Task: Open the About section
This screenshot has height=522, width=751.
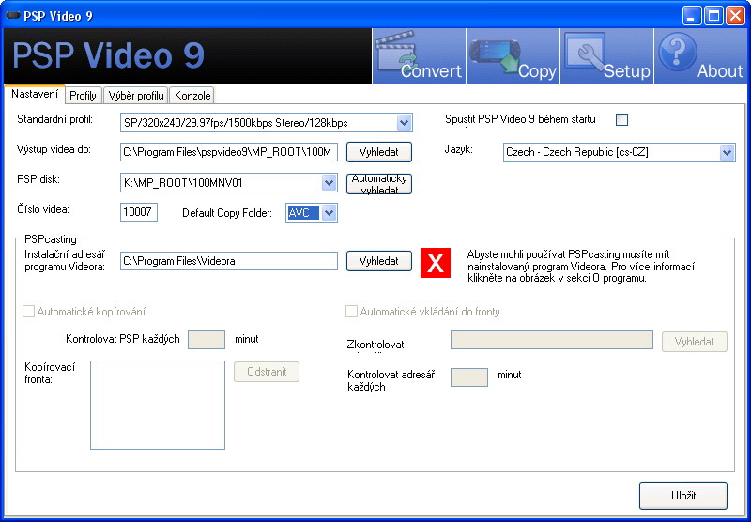Action: pos(700,56)
